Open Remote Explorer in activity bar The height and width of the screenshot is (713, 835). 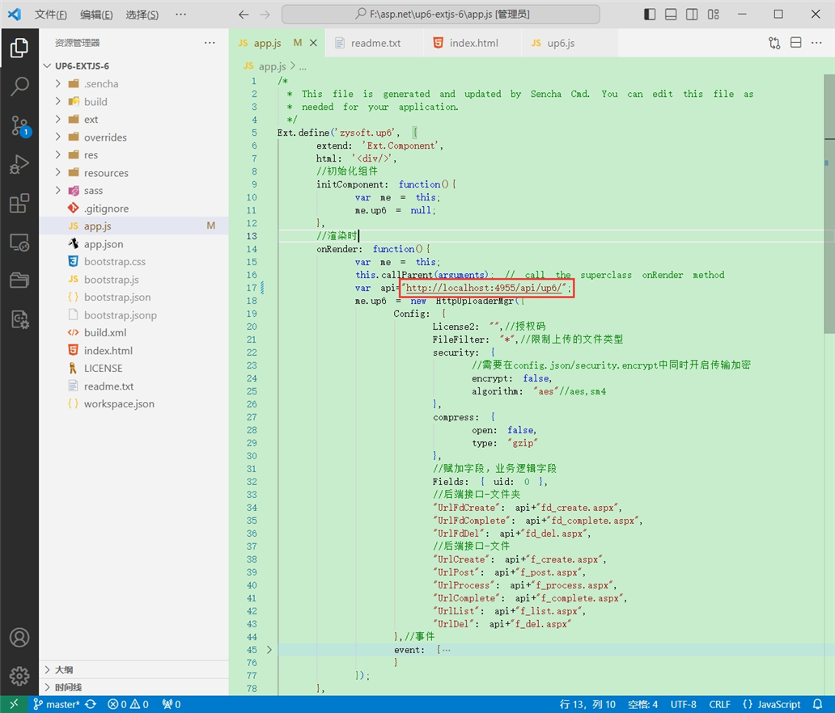point(19,243)
